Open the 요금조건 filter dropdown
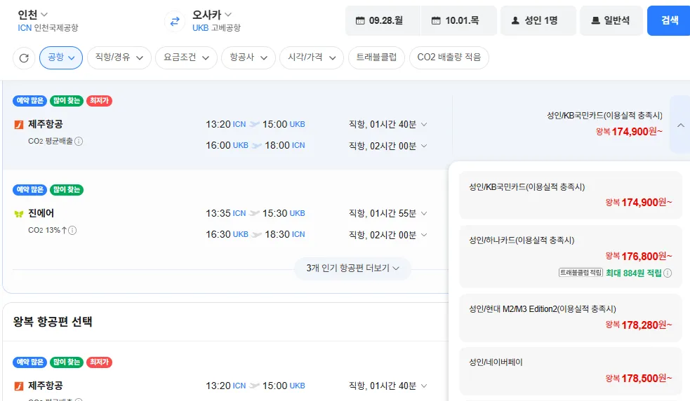 186,57
